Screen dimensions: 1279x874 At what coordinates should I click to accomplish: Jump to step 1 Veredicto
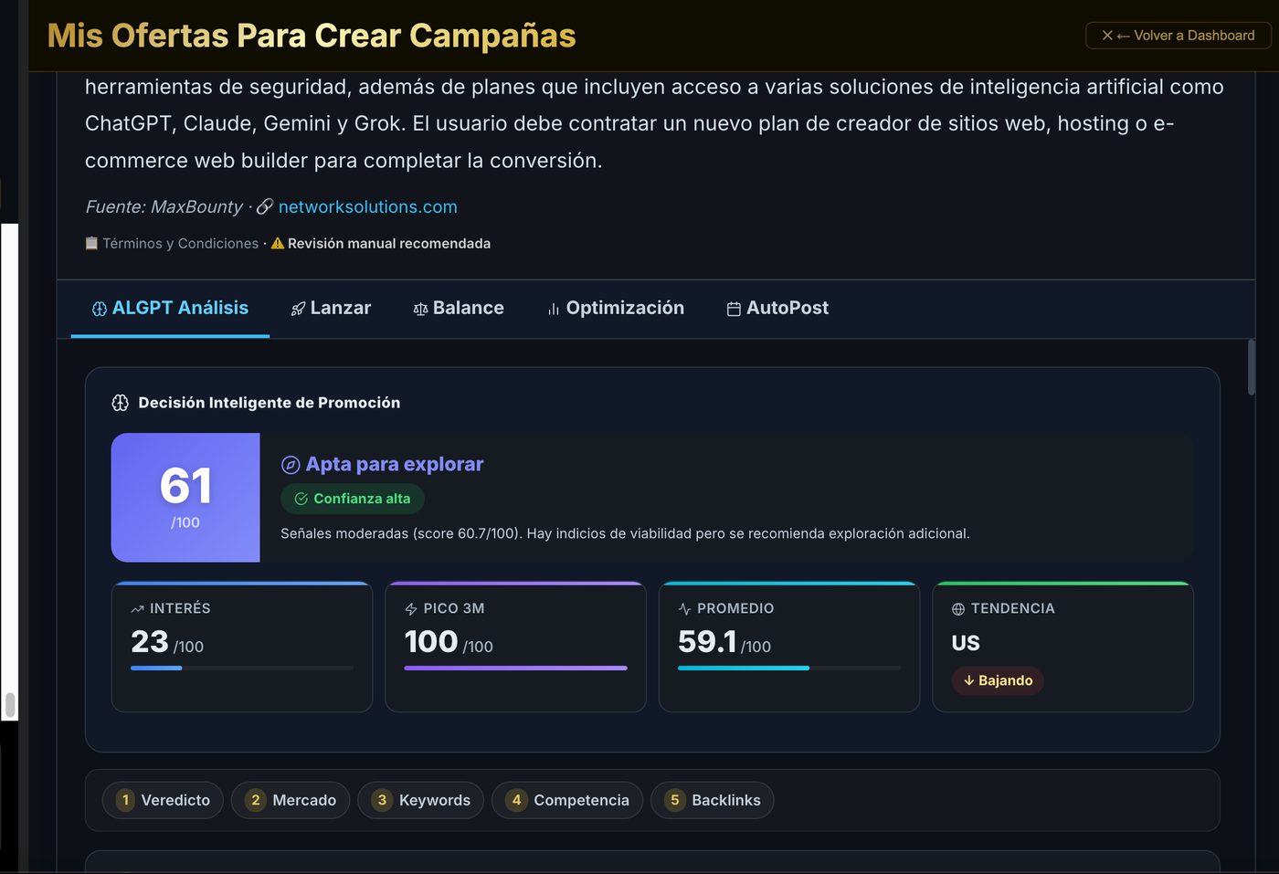point(163,800)
